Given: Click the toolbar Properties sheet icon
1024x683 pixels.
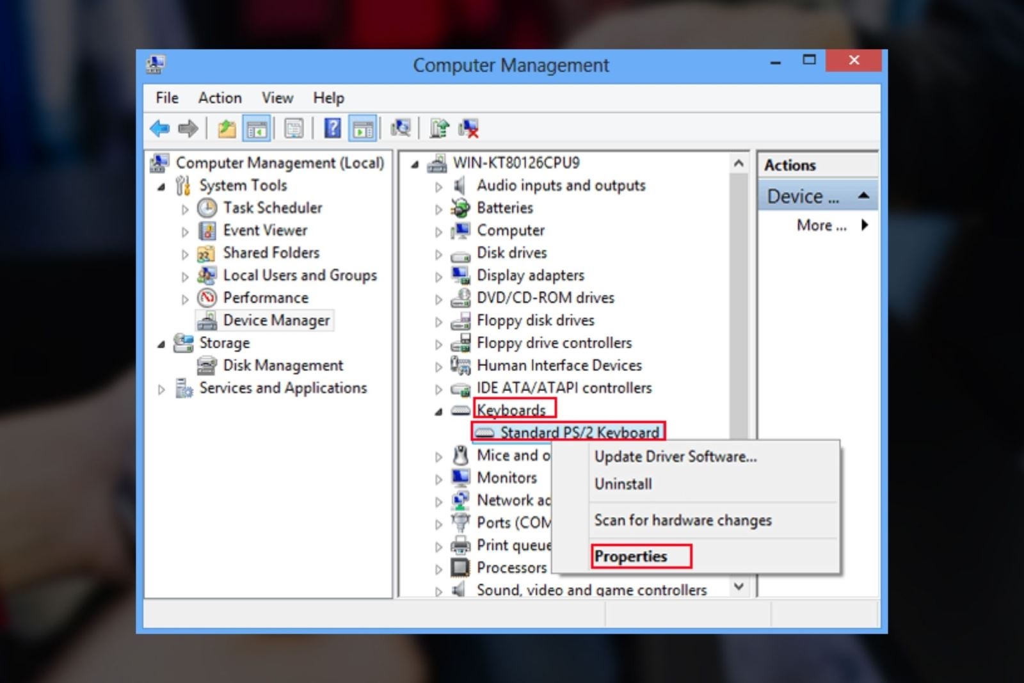Looking at the screenshot, I should pos(294,129).
